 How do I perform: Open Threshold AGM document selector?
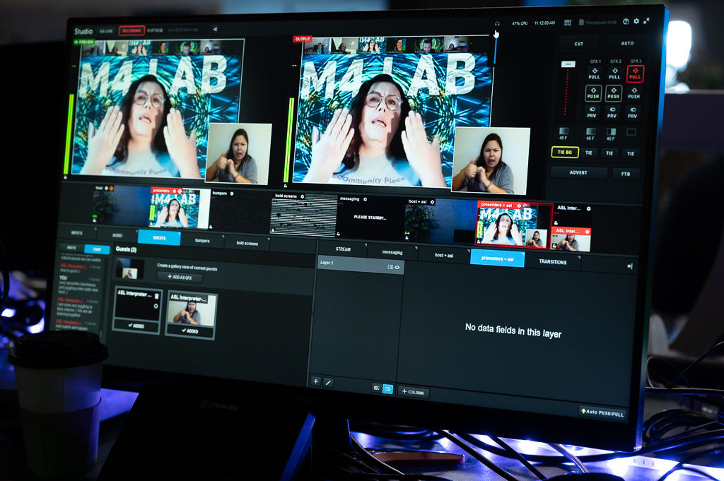click(598, 23)
